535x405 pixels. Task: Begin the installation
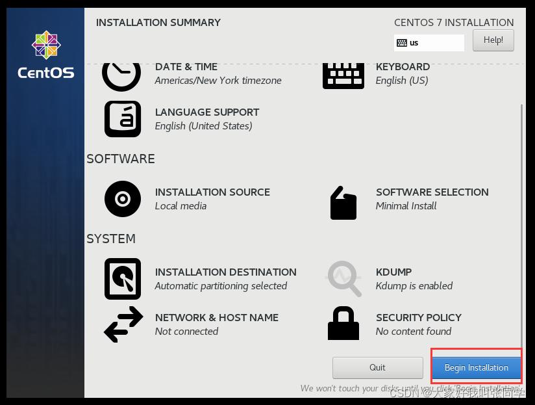click(477, 368)
